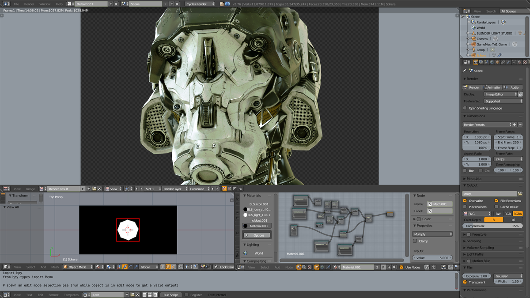Click the node Name field Math.001
530x298 pixels.
pyautogui.click(x=439, y=204)
